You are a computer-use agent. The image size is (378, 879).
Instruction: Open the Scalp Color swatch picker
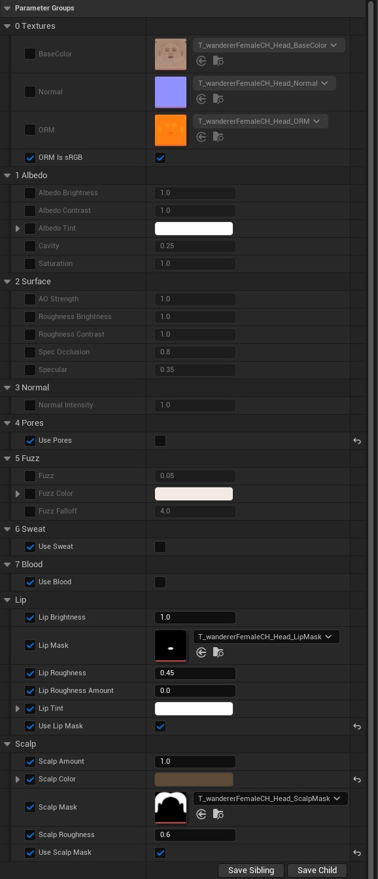click(x=194, y=779)
